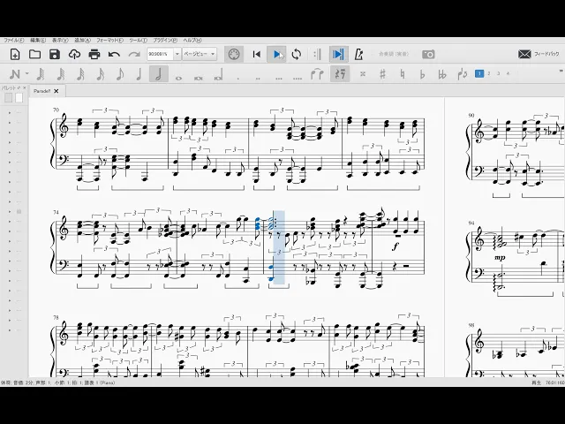Add a triple augmentation dot
565x424 pixels.
[278, 78]
